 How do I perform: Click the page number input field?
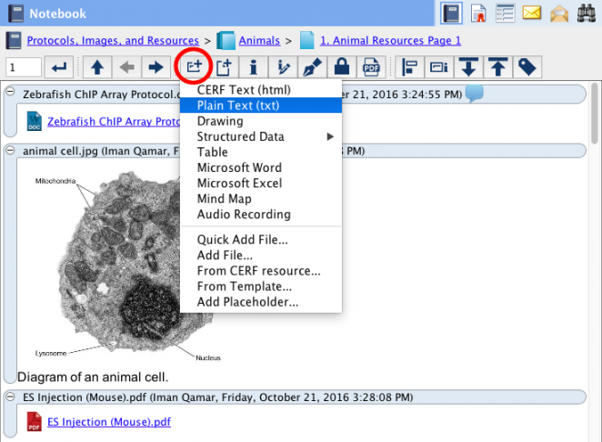tap(25, 66)
